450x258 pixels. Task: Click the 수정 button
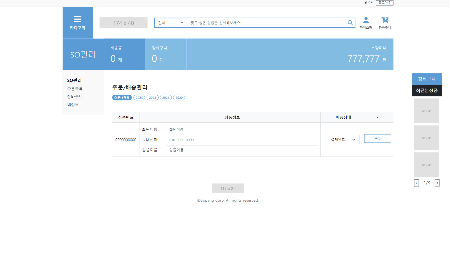click(377, 138)
